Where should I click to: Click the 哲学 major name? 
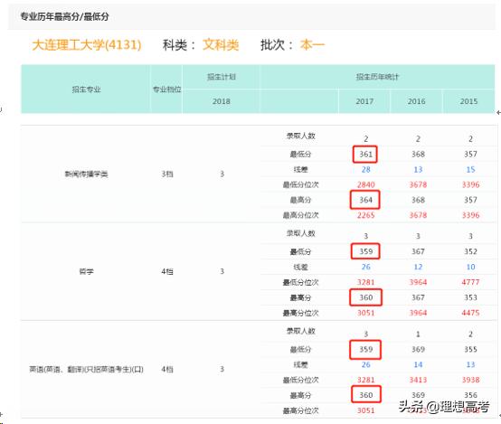[86, 271]
